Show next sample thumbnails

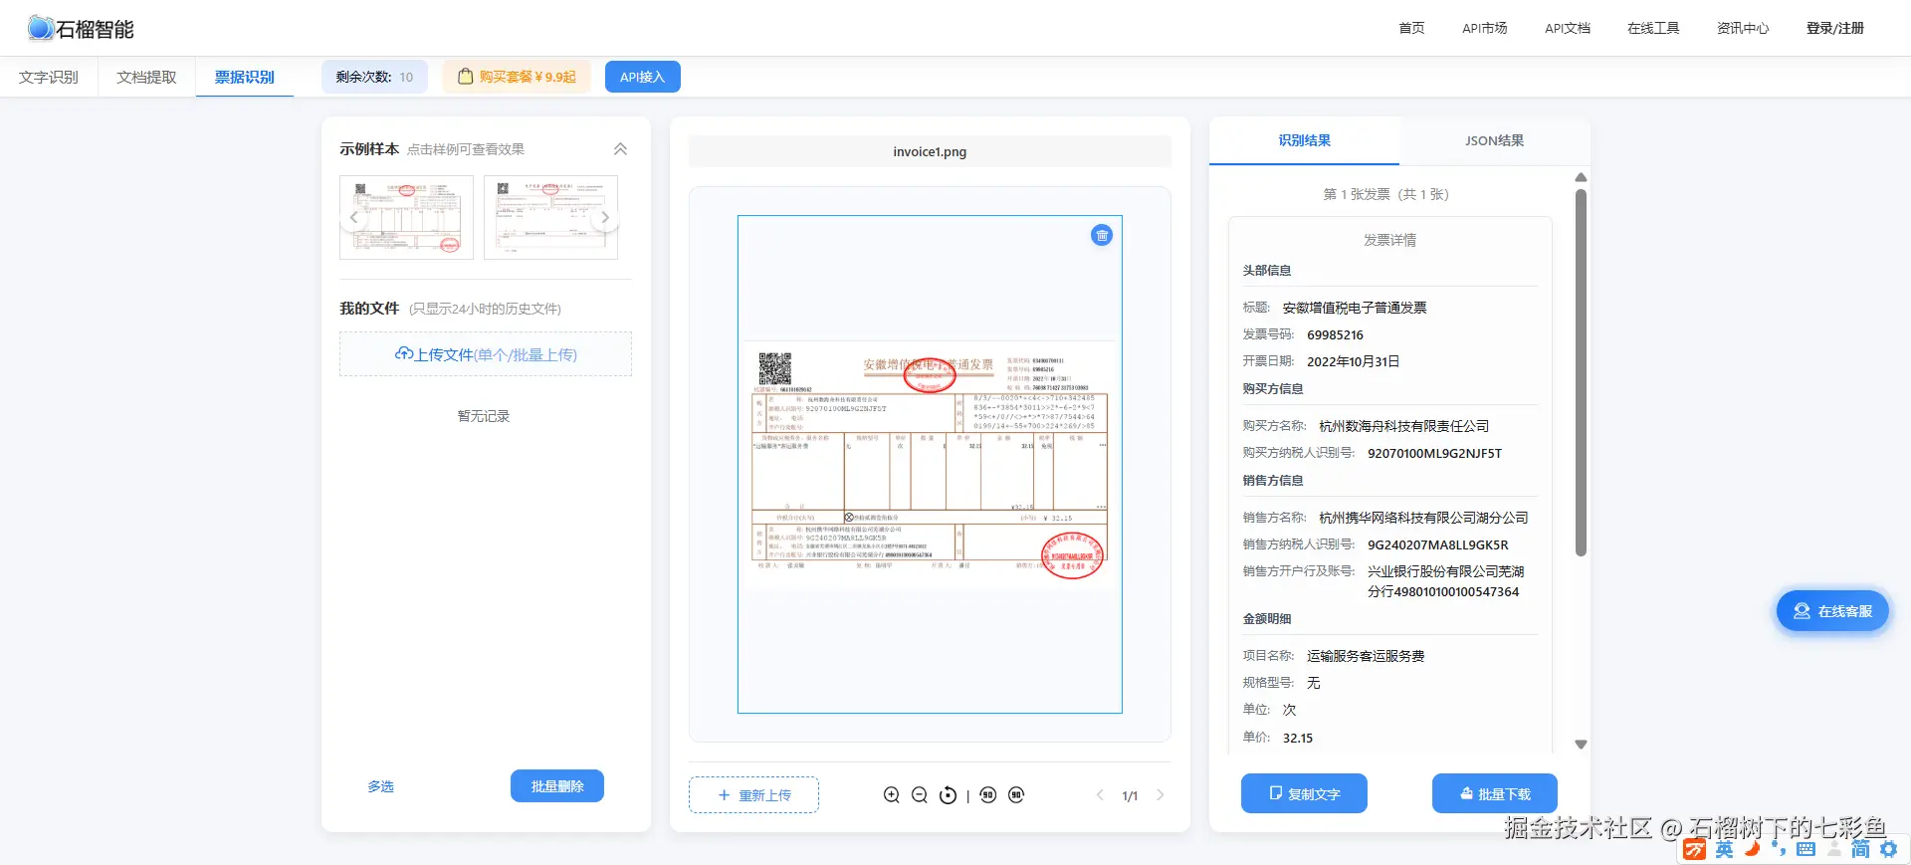[604, 217]
